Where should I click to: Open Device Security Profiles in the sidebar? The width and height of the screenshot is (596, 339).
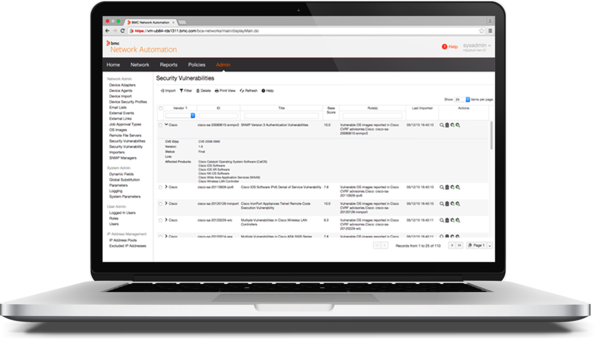(x=128, y=101)
